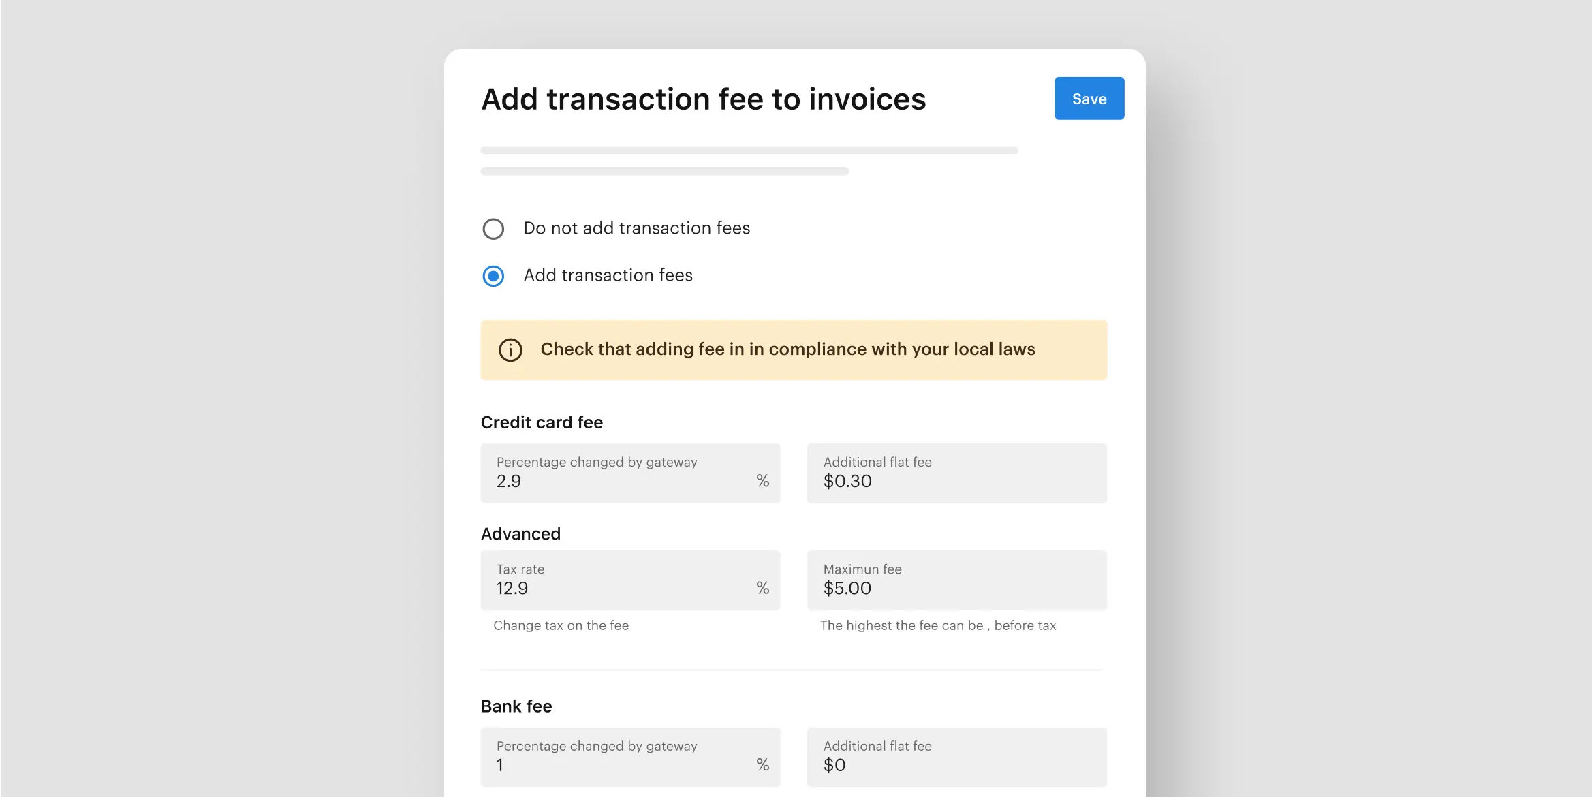This screenshot has height=797, width=1592.
Task: Click the maximum fee field showing $5.00
Action: pos(956,580)
